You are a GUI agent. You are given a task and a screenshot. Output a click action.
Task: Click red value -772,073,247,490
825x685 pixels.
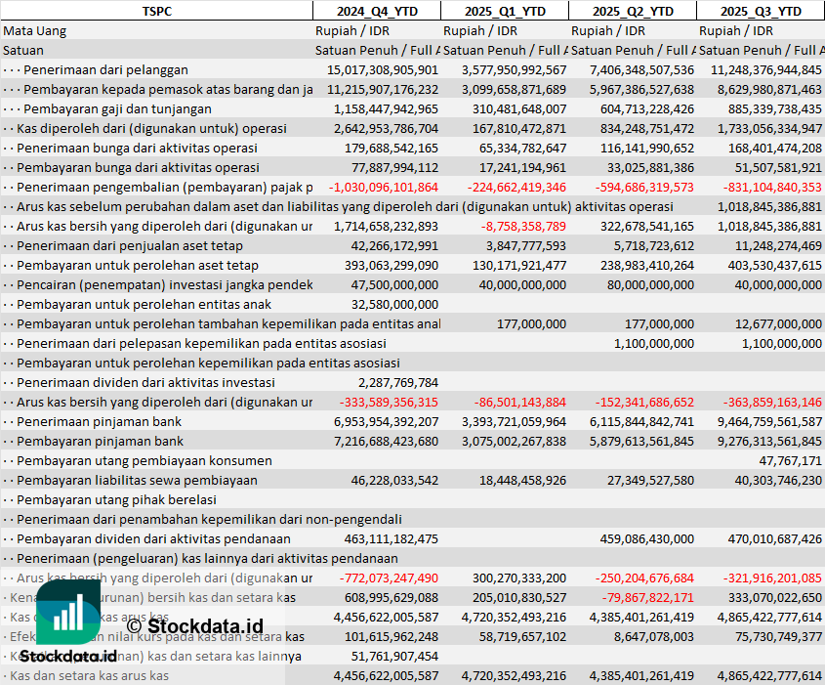pos(389,578)
